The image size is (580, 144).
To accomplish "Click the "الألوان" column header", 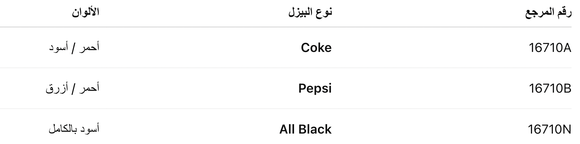I will click(85, 12).
